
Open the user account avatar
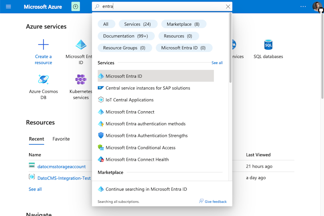click(x=317, y=7)
